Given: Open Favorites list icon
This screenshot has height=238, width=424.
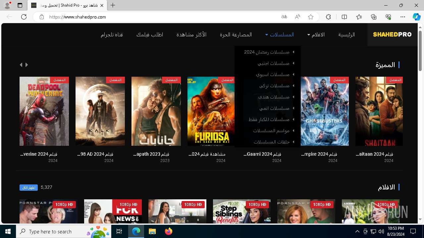Looking at the screenshot, I should click(x=359, y=17).
